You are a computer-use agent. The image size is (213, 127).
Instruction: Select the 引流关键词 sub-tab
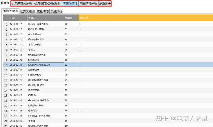[10, 11]
